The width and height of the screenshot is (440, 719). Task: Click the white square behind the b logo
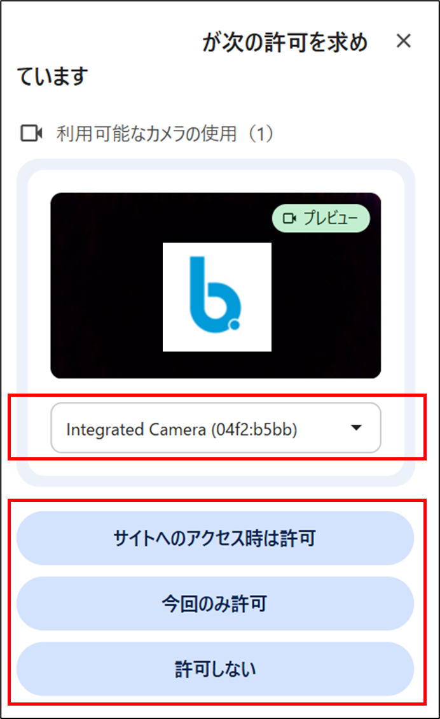tap(217, 297)
